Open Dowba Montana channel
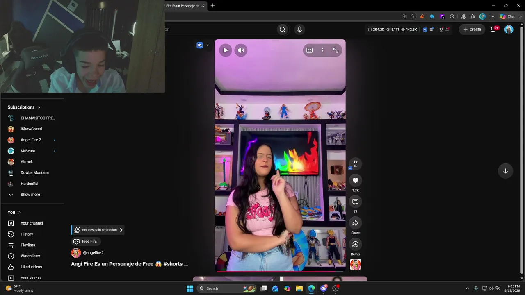The width and height of the screenshot is (525, 295). [32, 173]
